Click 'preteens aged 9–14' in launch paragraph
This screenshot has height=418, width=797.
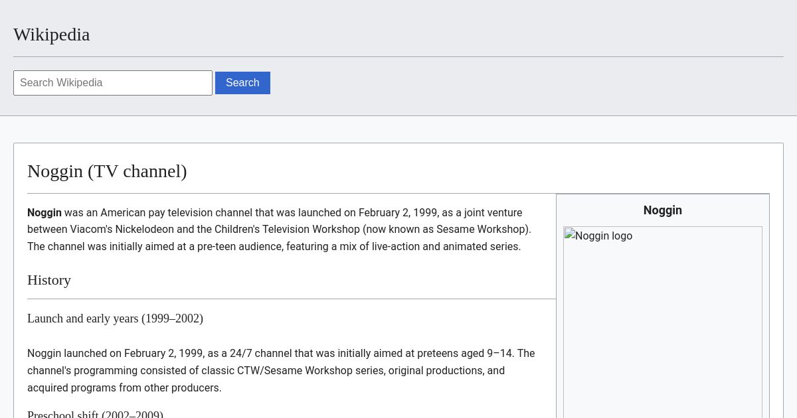coord(467,354)
